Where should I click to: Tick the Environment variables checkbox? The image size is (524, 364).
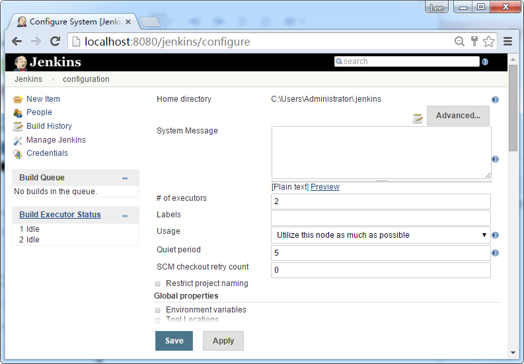[158, 310]
